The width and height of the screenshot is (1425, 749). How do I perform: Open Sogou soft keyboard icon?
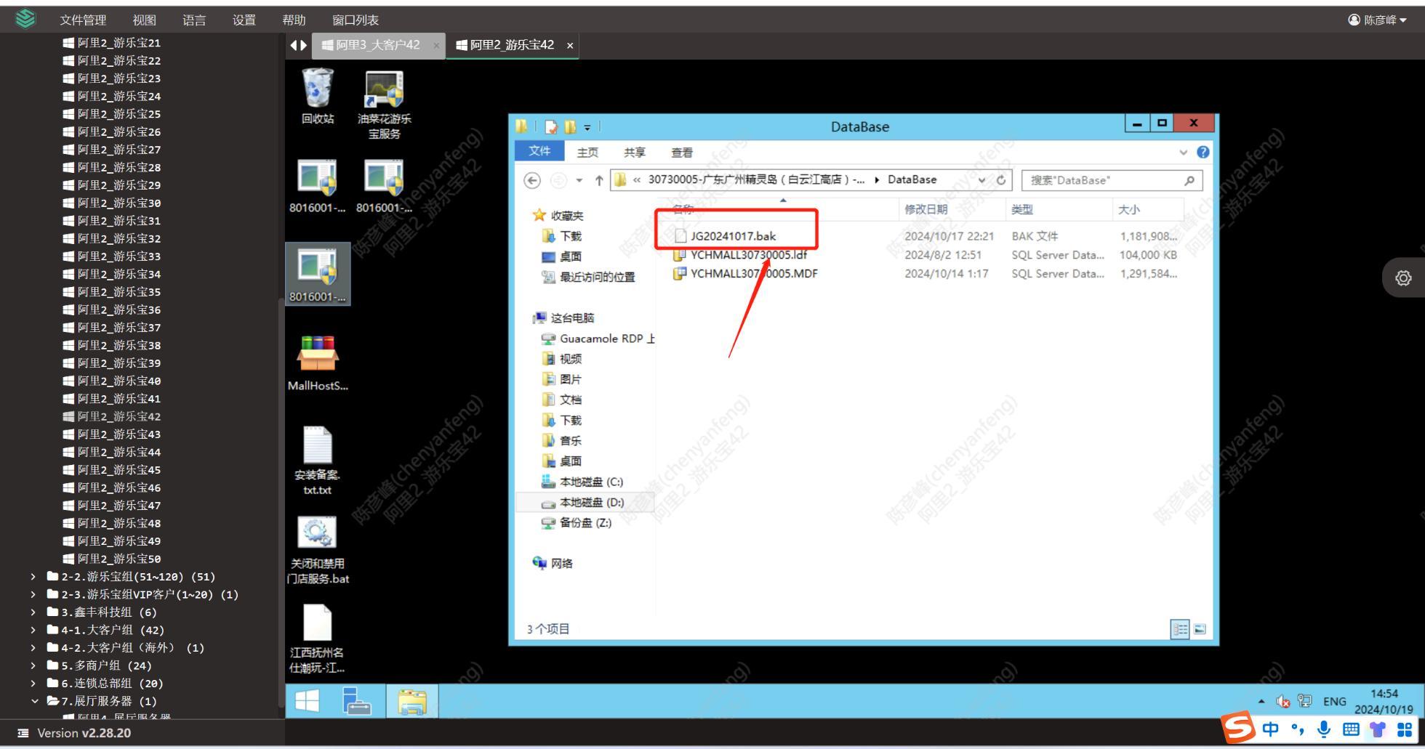(x=1350, y=729)
